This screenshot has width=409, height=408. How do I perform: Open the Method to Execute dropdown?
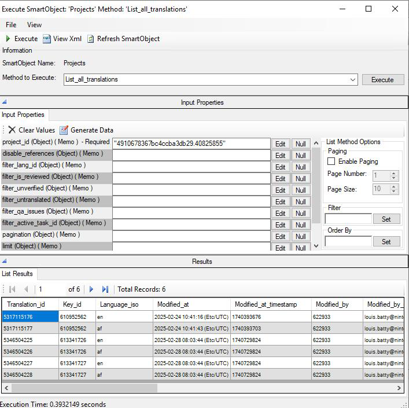coord(352,79)
